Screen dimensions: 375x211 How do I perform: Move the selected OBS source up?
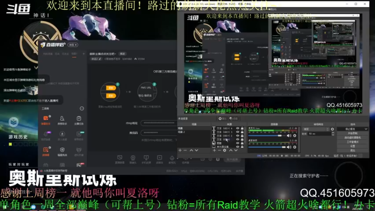point(231,150)
